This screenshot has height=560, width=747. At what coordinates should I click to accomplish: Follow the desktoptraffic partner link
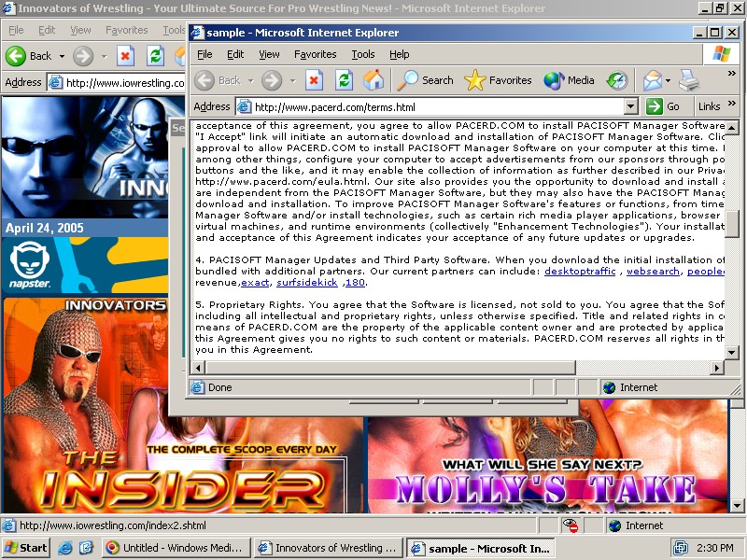coord(580,271)
